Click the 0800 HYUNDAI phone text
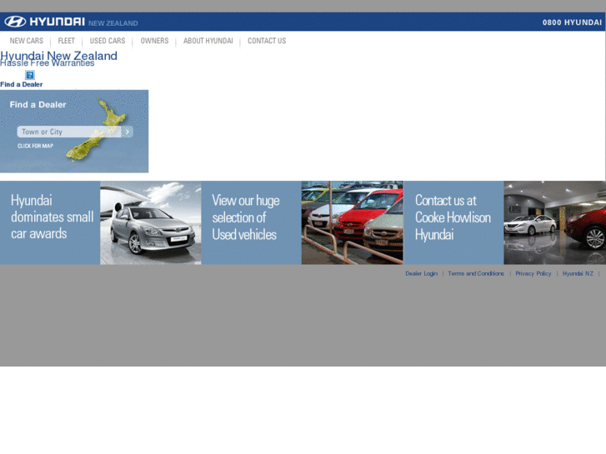Viewport: 606px width, 454px height. pyautogui.click(x=572, y=22)
